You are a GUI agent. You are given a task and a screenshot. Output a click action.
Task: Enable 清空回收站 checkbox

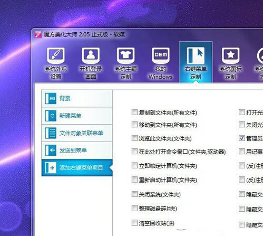click(134, 223)
